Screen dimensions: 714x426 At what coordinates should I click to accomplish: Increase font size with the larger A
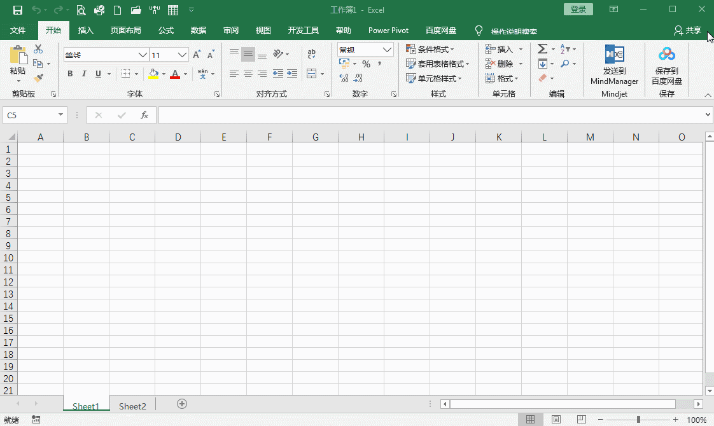197,55
